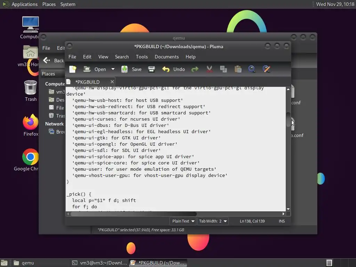Switch to the vm3@vm3 terminal taskbar item
356x267 pixels.
(x=99, y=263)
